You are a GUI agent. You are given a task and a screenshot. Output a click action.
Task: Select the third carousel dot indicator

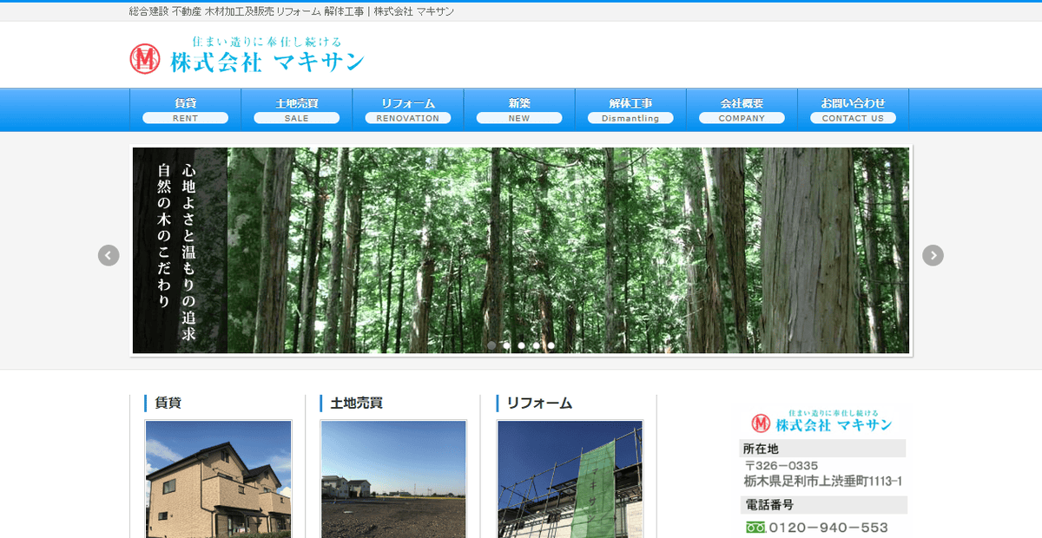[520, 344]
